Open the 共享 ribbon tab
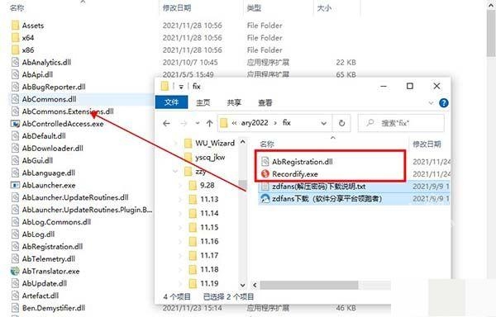This screenshot has height=317, width=496. (234, 102)
